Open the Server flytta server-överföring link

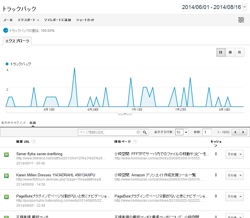(x=39, y=154)
